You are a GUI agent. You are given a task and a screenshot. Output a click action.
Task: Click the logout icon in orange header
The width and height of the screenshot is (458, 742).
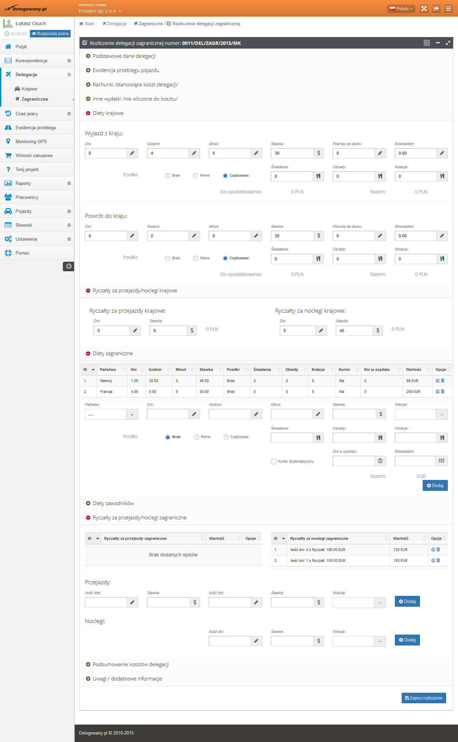tap(436, 8)
